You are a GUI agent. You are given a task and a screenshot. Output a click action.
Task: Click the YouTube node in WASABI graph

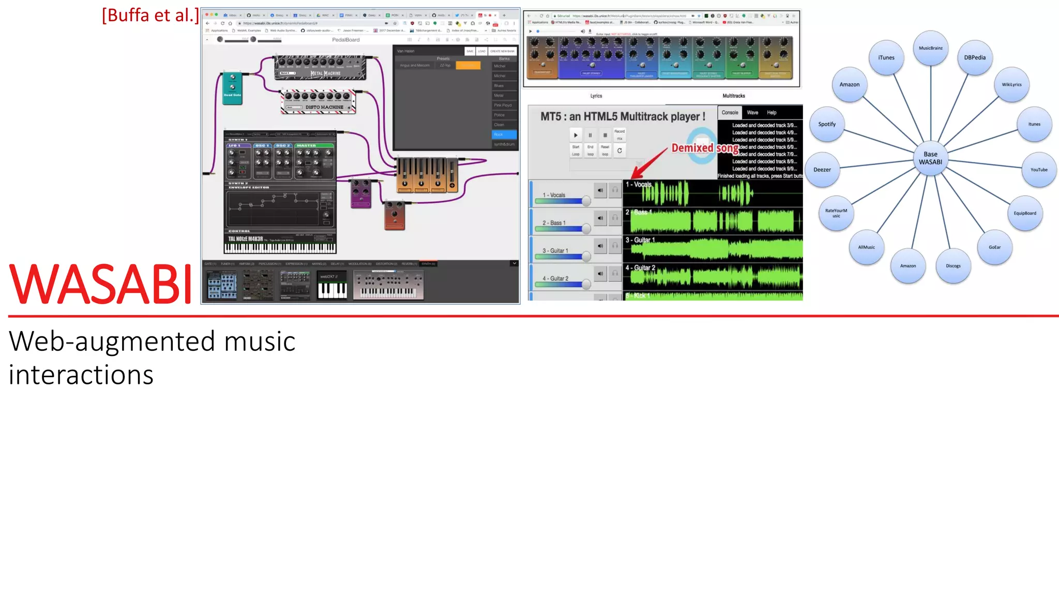[1039, 170]
